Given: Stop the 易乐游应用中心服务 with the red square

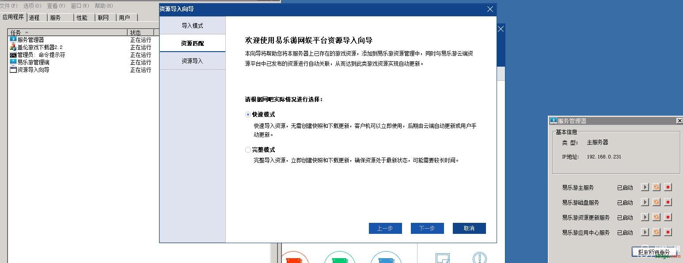Looking at the screenshot, I should point(668,233).
